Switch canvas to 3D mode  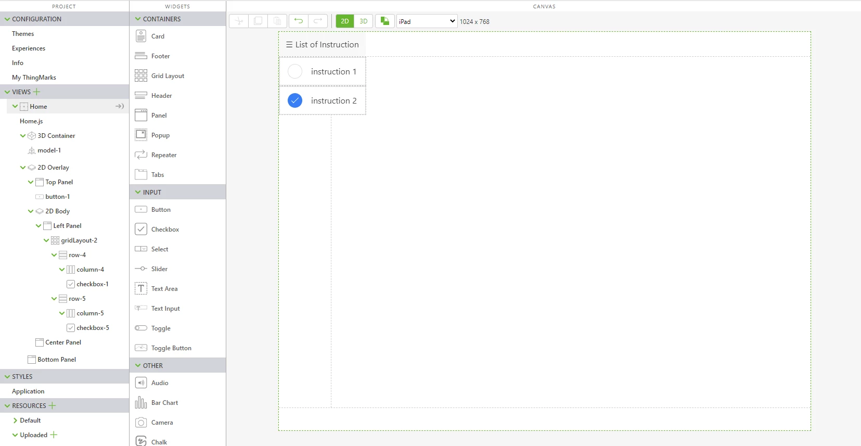point(364,21)
